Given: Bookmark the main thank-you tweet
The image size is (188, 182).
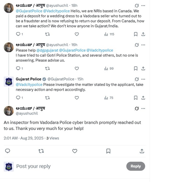Looking at the screenshot, I should pyautogui.click(x=108, y=151).
